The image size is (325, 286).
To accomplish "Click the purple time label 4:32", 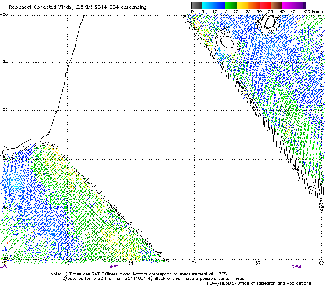I will (x=114, y=267).
